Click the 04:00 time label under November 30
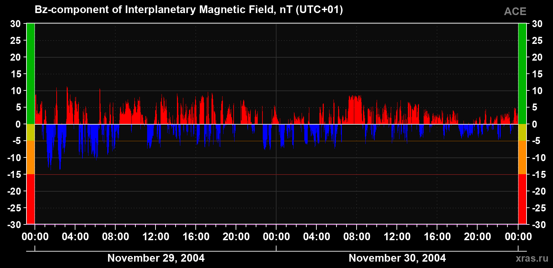 (x=317, y=237)
